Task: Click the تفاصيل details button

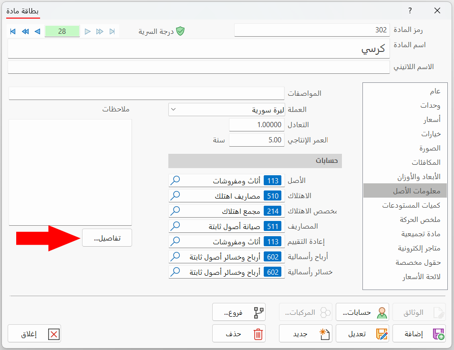Action: tap(107, 238)
